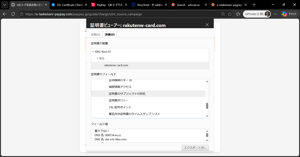Click field value scroll down arrow
Viewport: 300px width, 157px height.
[207, 140]
